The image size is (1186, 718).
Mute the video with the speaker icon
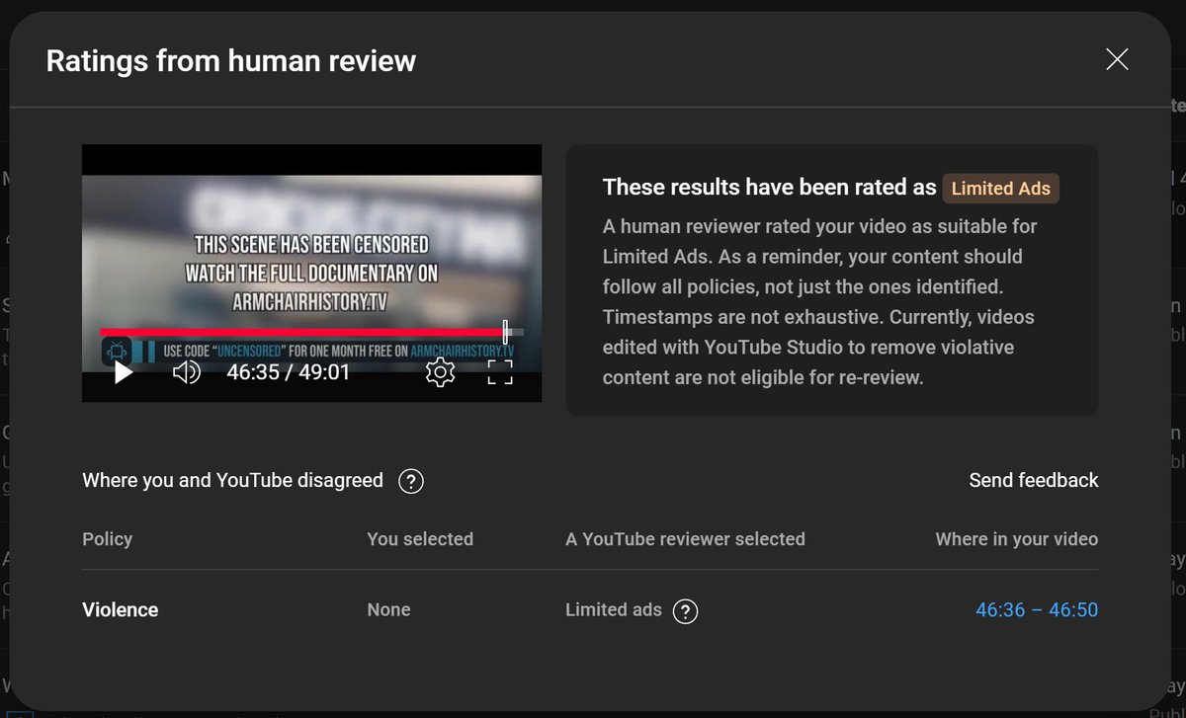pos(186,372)
